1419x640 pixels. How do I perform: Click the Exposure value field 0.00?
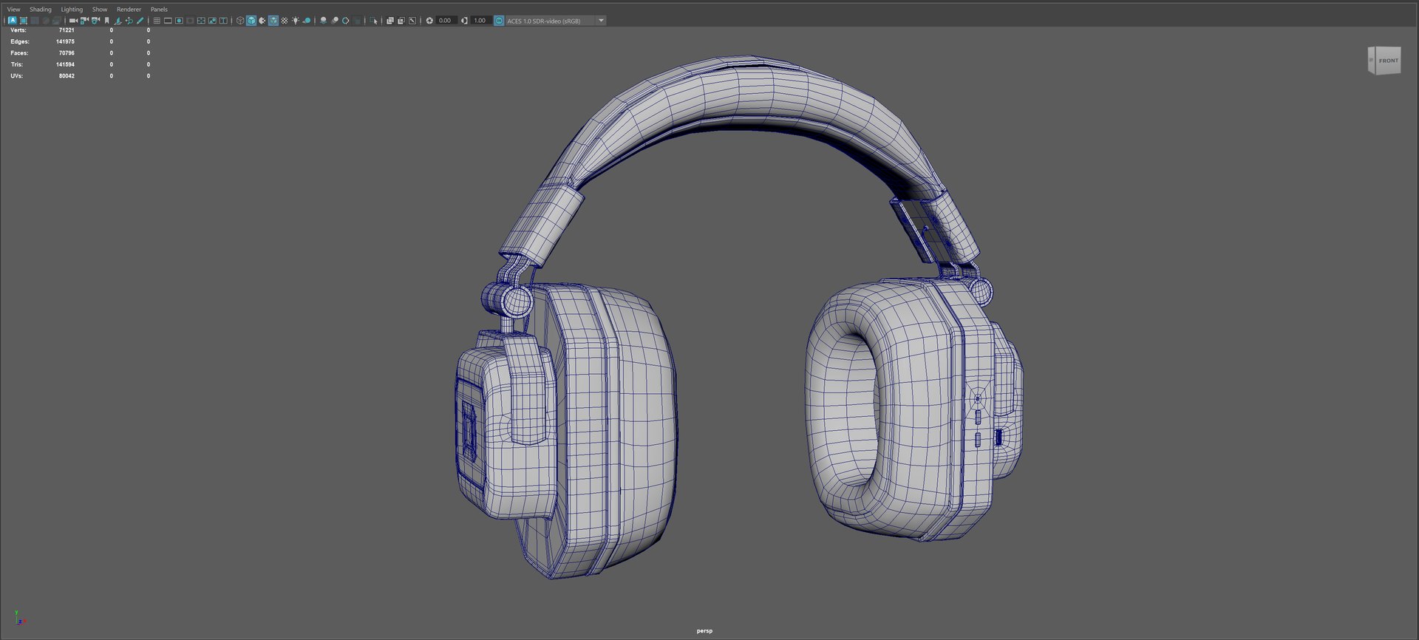point(446,21)
